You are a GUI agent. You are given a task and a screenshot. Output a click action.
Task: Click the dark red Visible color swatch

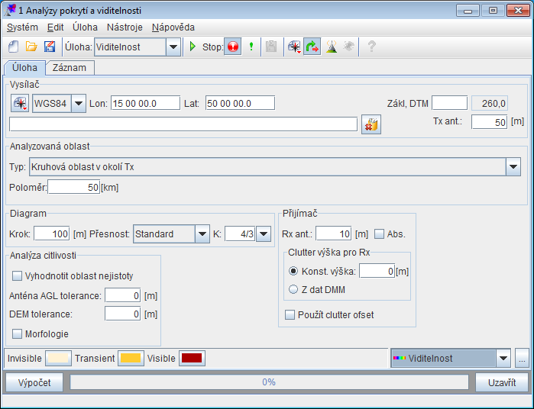(192, 359)
